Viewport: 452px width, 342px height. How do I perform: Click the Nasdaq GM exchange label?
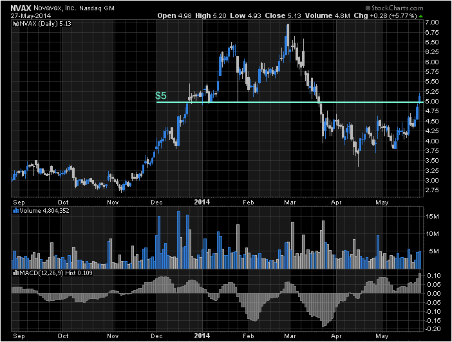(x=97, y=8)
